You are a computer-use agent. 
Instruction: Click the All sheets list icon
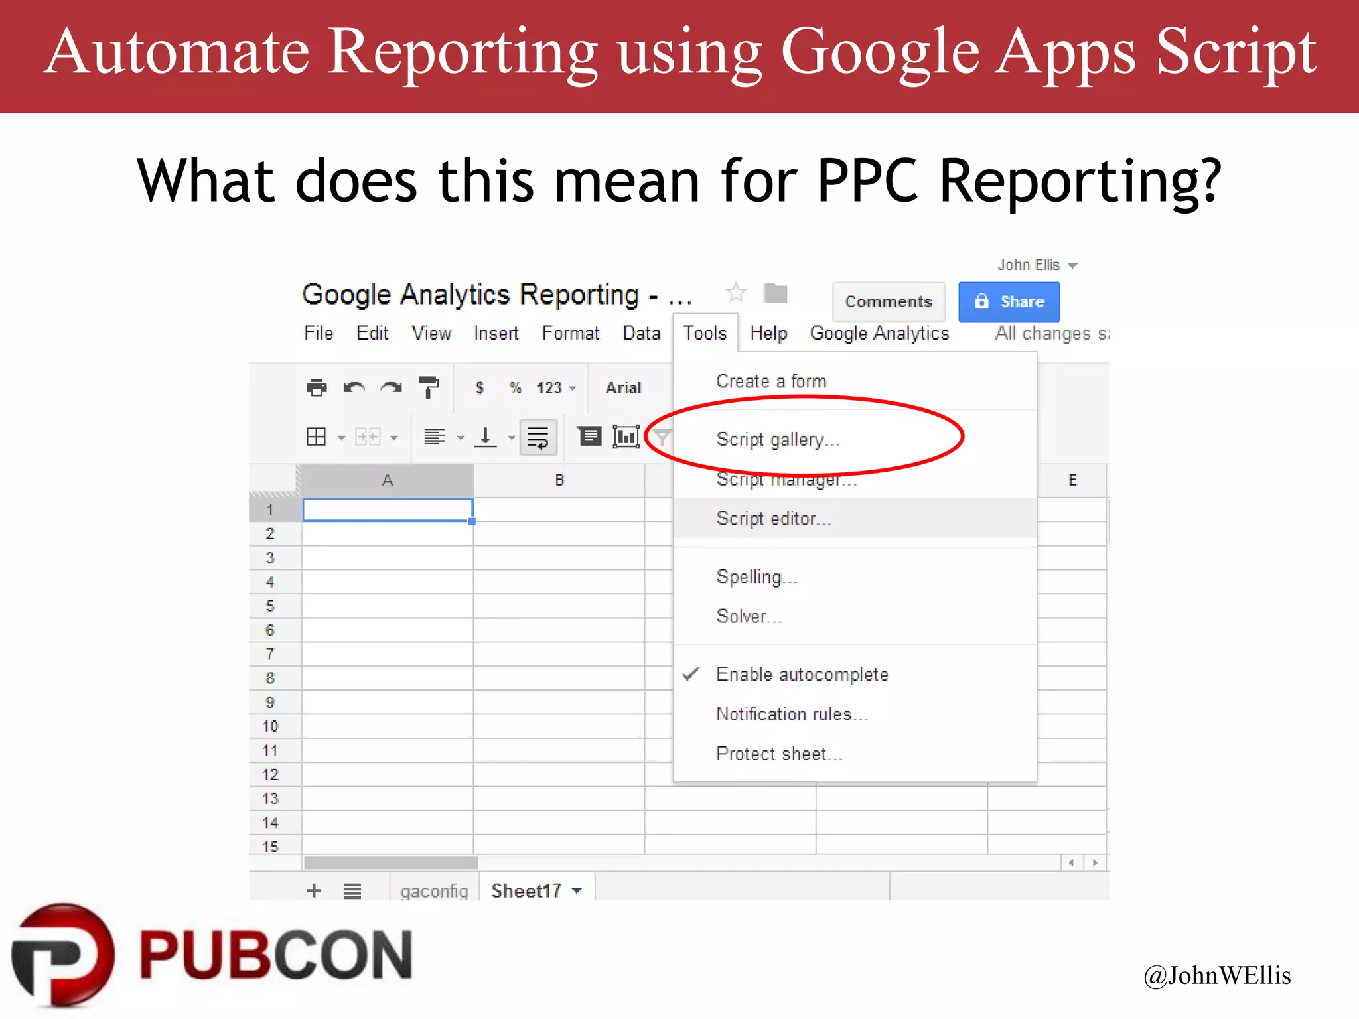tap(352, 891)
